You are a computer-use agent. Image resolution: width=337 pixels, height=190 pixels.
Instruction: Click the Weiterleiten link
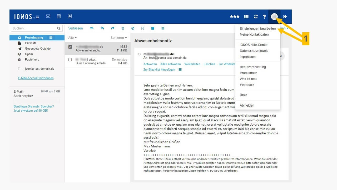pyautogui.click(x=192, y=64)
